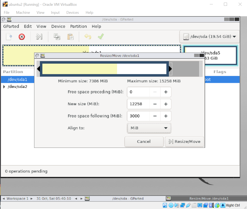The height and width of the screenshot is (209, 247).
Task: Open the Device menu
Action: (58, 26)
